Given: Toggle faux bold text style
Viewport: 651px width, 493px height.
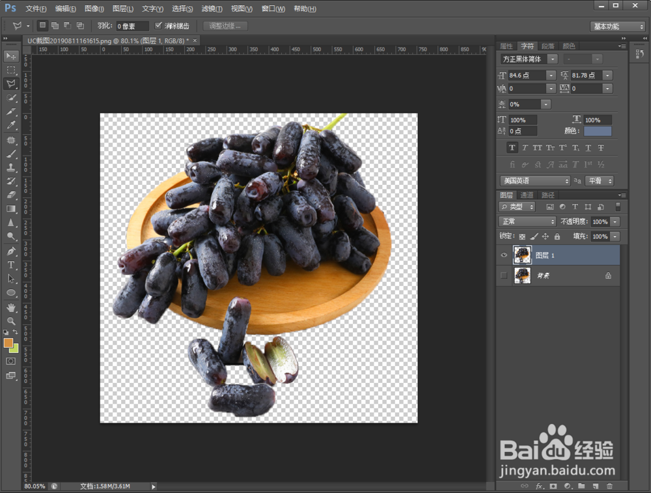Looking at the screenshot, I should (512, 147).
